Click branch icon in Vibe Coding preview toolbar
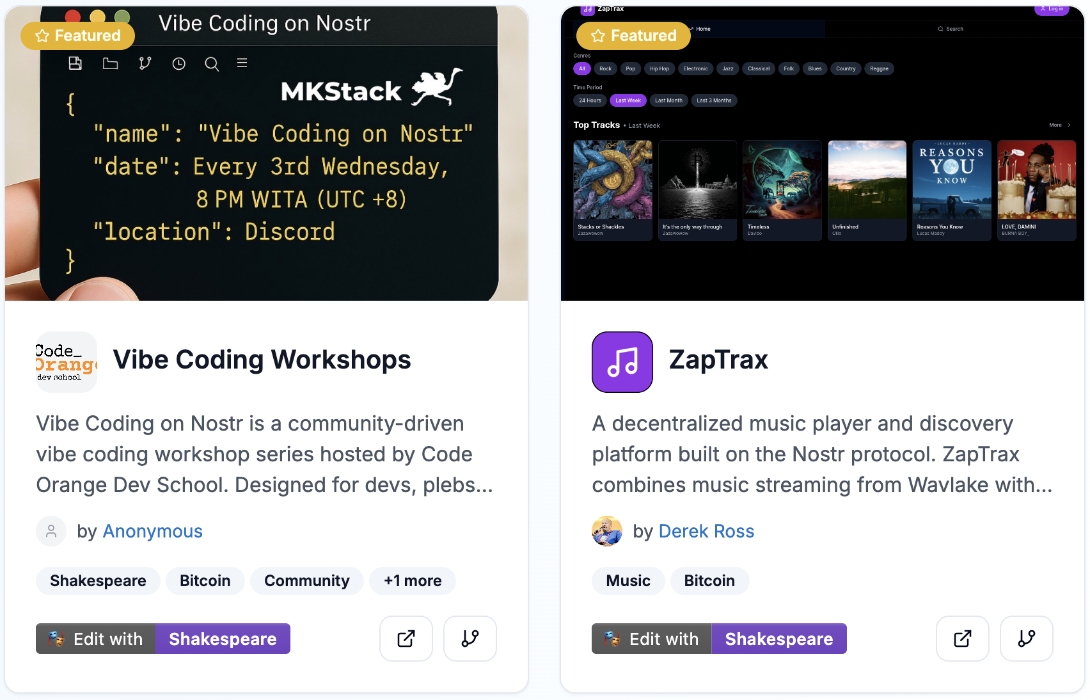1090x700 pixels. click(x=145, y=63)
